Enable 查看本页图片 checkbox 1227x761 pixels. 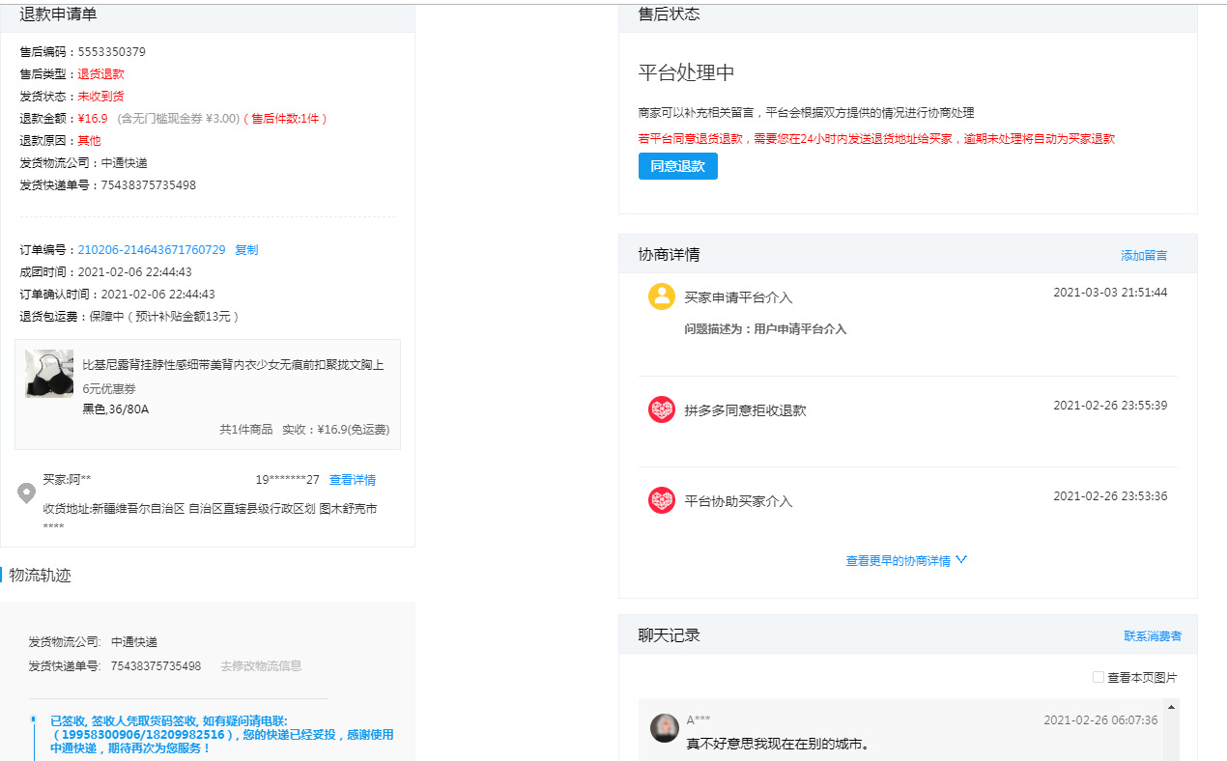(x=1099, y=677)
